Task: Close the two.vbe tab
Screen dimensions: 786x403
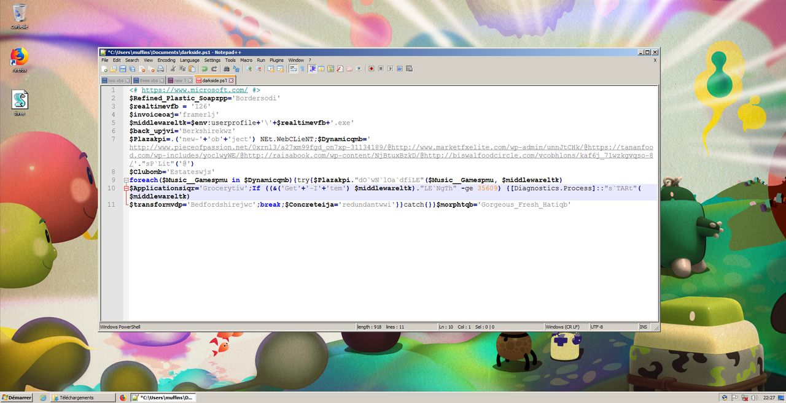Action: (127, 80)
